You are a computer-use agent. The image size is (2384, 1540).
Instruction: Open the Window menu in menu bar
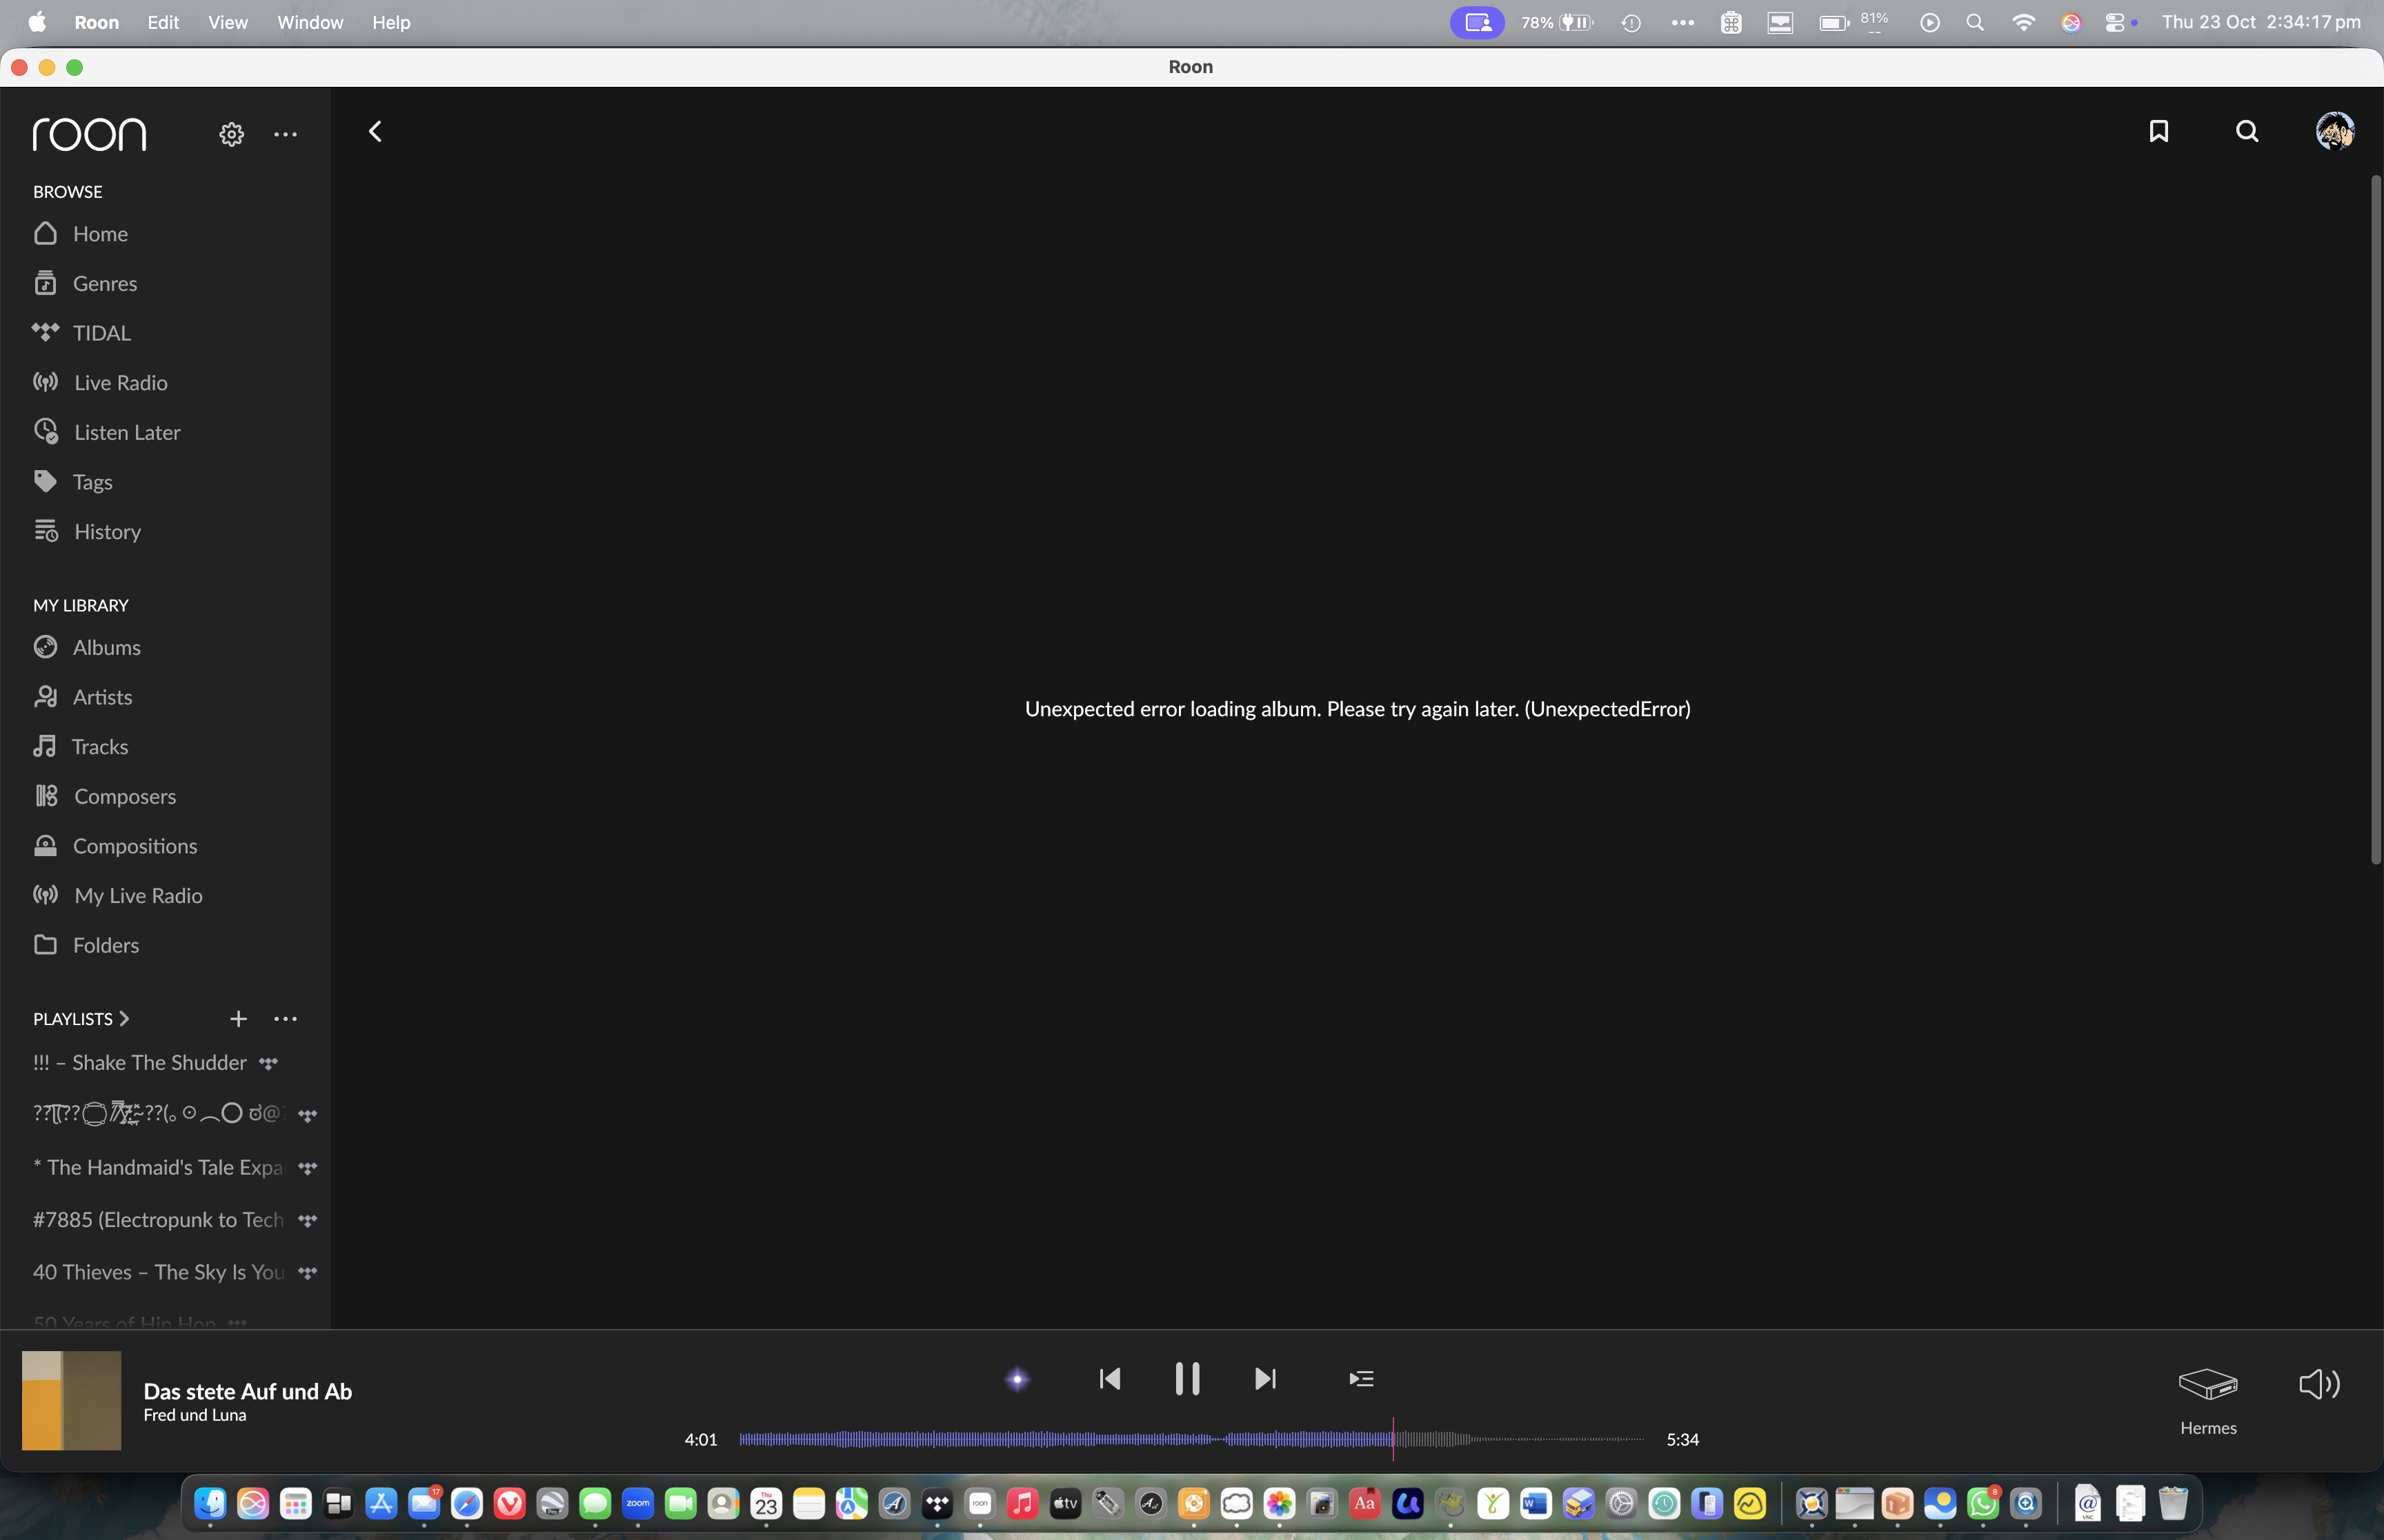coord(309,22)
